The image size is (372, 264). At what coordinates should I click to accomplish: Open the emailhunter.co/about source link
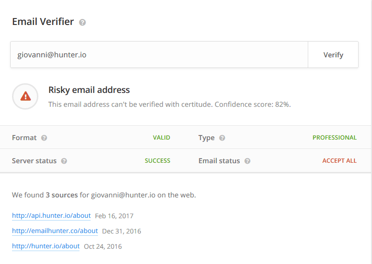(x=55, y=231)
